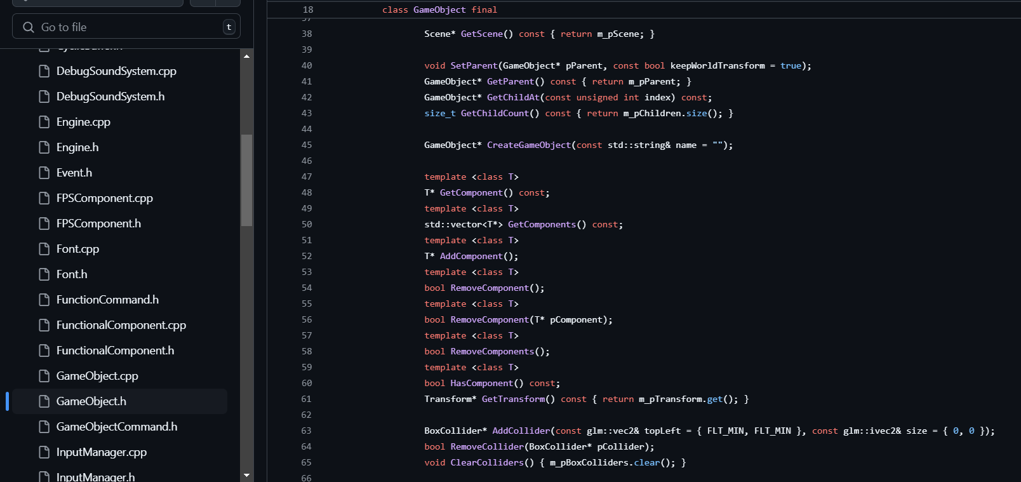Click the file icon beside Font.cpp
This screenshot has height=482, width=1021.
click(x=44, y=249)
